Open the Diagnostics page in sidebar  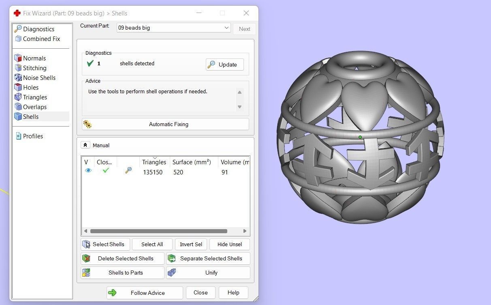point(38,29)
